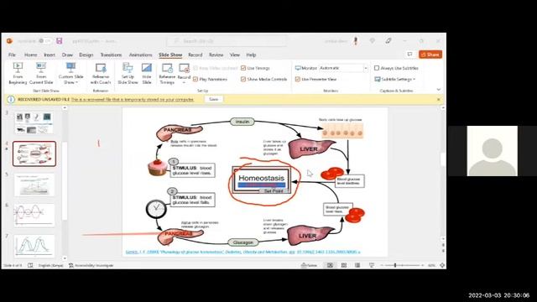
Task: Fit slide to current window icon
Action: point(442,265)
